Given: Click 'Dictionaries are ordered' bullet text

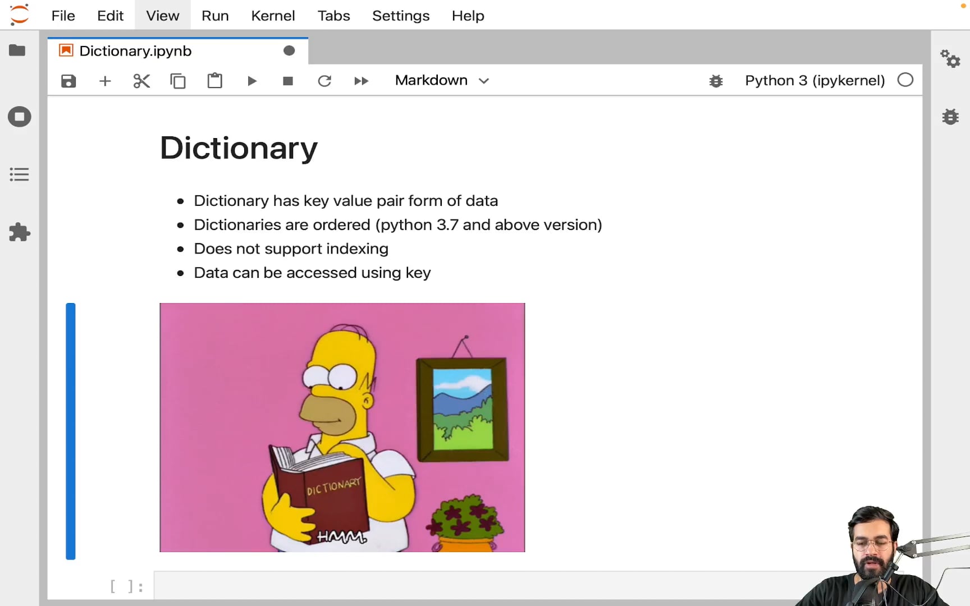Looking at the screenshot, I should (398, 225).
